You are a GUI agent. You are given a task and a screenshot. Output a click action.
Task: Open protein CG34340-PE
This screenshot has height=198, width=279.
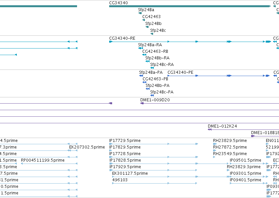pyautogui.click(x=180, y=72)
